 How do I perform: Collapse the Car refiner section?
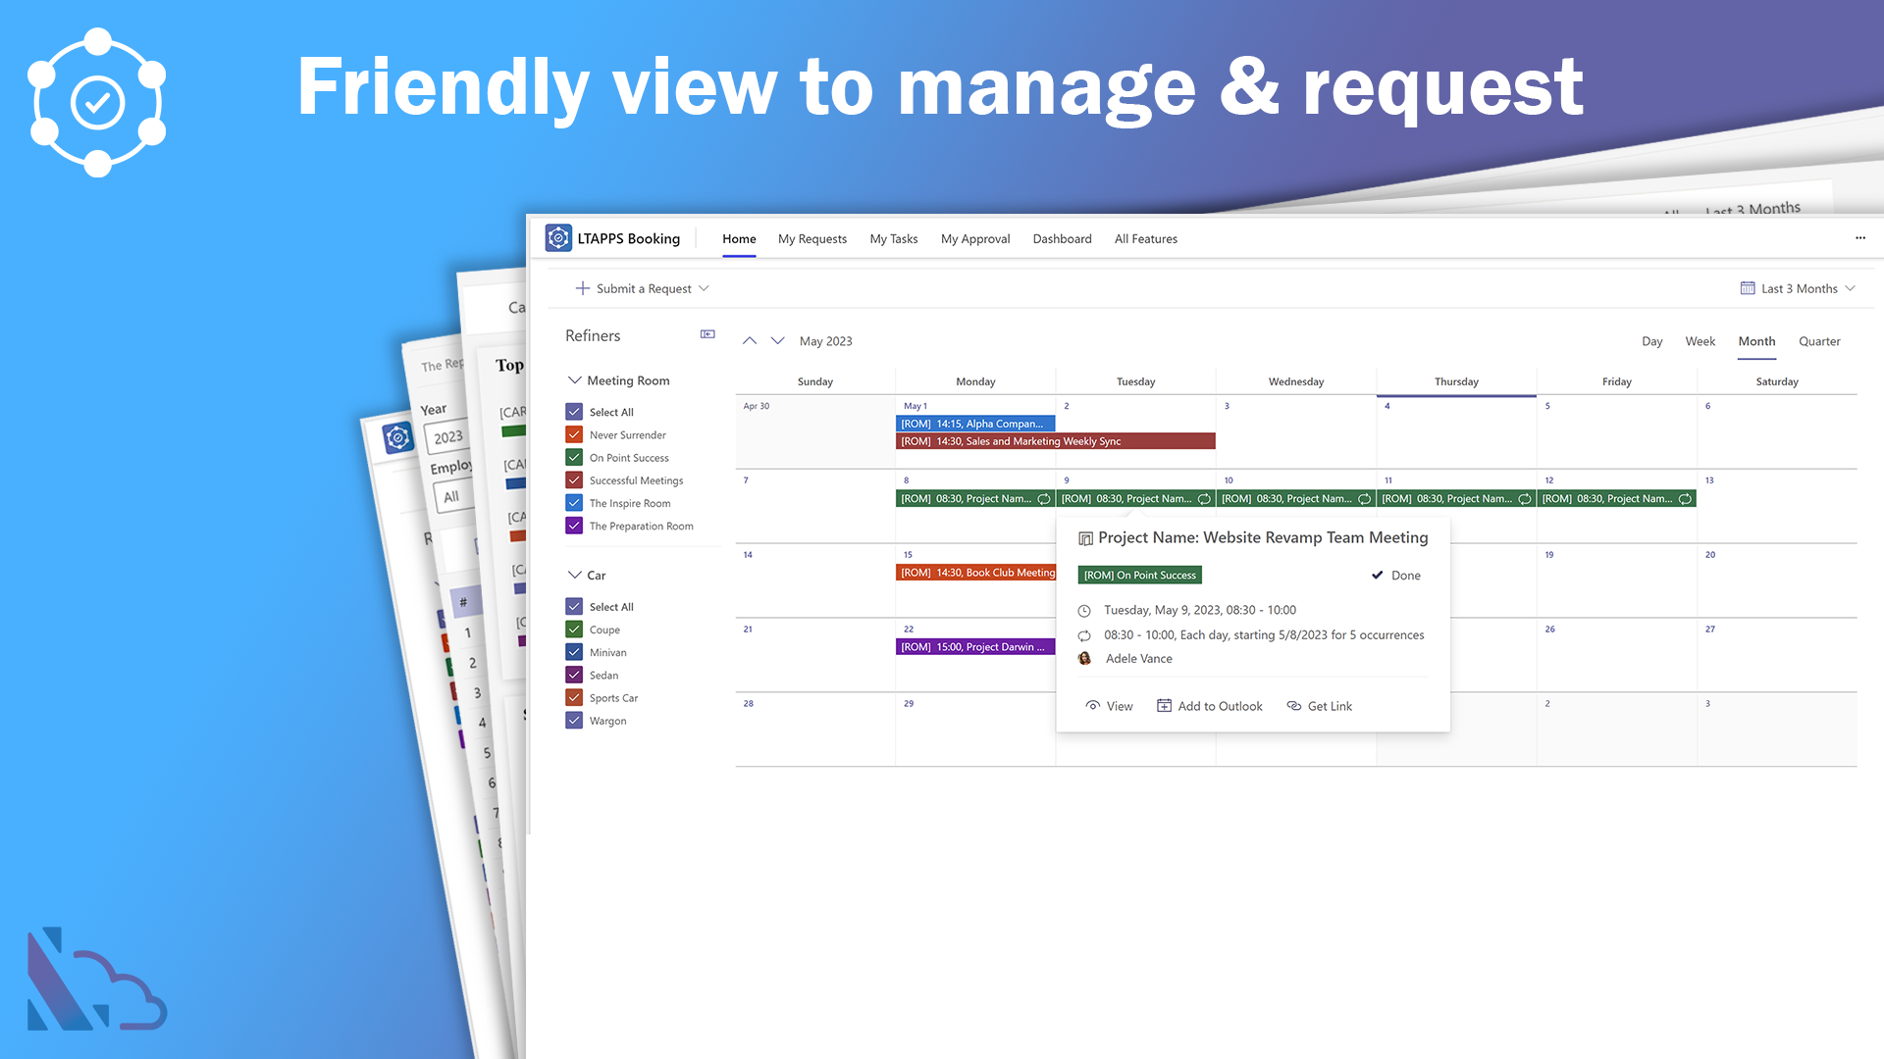(575, 576)
